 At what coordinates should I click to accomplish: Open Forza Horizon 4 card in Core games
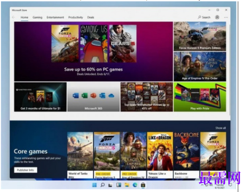[x=213, y=155]
